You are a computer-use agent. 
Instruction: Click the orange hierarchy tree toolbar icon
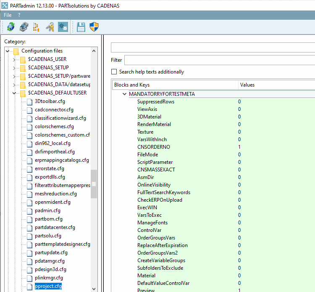click(36, 27)
